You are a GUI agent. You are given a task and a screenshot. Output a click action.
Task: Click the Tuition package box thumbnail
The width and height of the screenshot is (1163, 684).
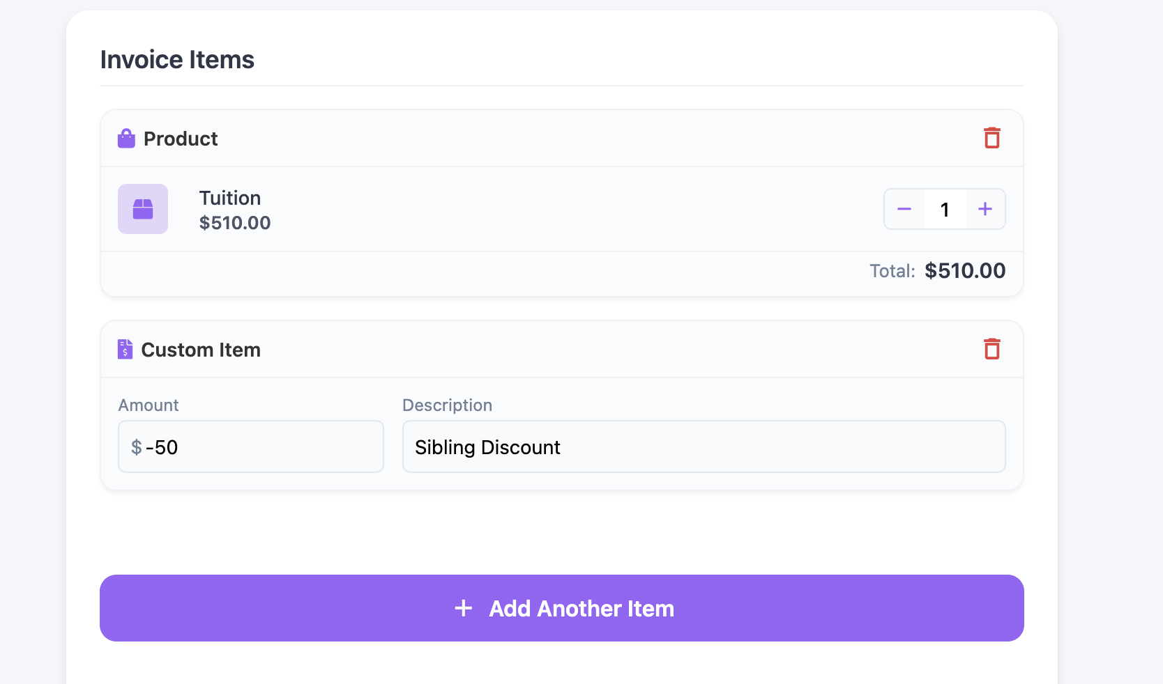click(143, 209)
